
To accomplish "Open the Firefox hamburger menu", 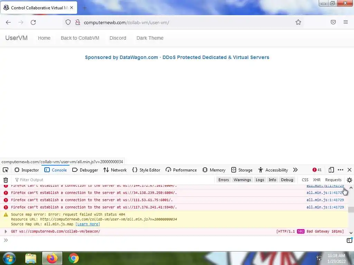I will point(346,22).
